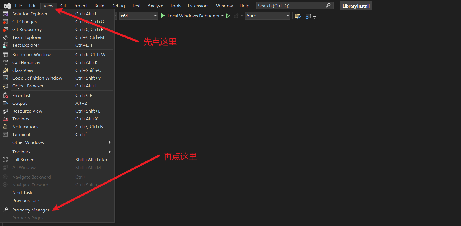Click the Resource View icon
The width and height of the screenshot is (461, 226).
[5, 111]
